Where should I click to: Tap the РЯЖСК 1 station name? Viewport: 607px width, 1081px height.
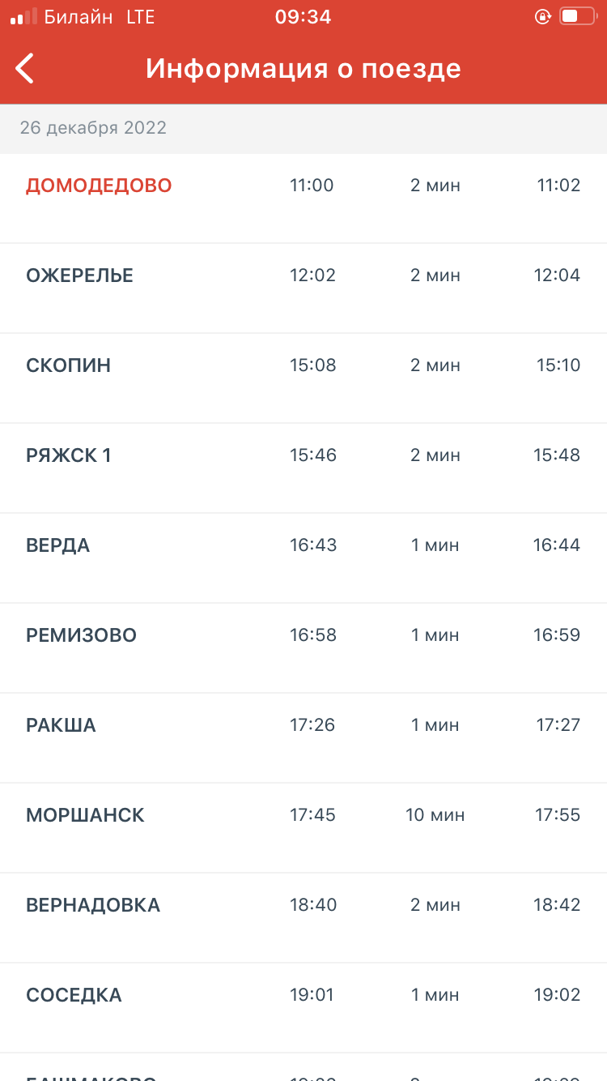(69, 455)
